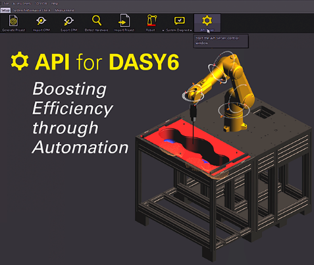Open the 3D View menu

pos(41,3)
